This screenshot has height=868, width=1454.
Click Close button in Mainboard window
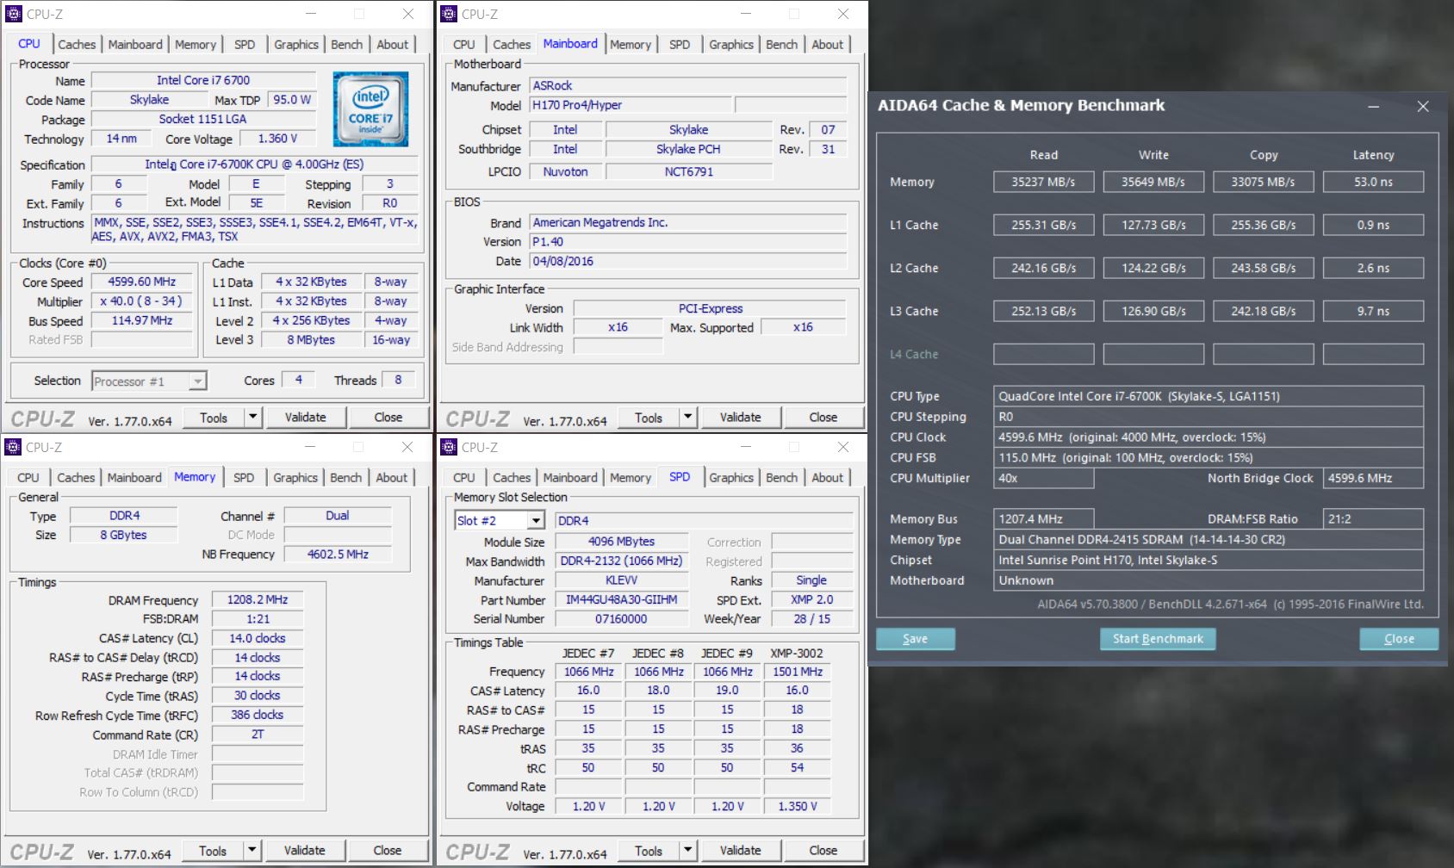click(823, 418)
